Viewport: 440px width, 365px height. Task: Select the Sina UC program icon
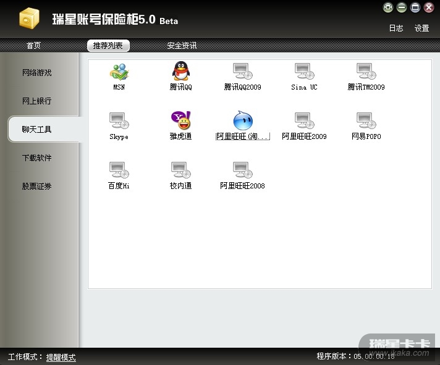pos(305,71)
